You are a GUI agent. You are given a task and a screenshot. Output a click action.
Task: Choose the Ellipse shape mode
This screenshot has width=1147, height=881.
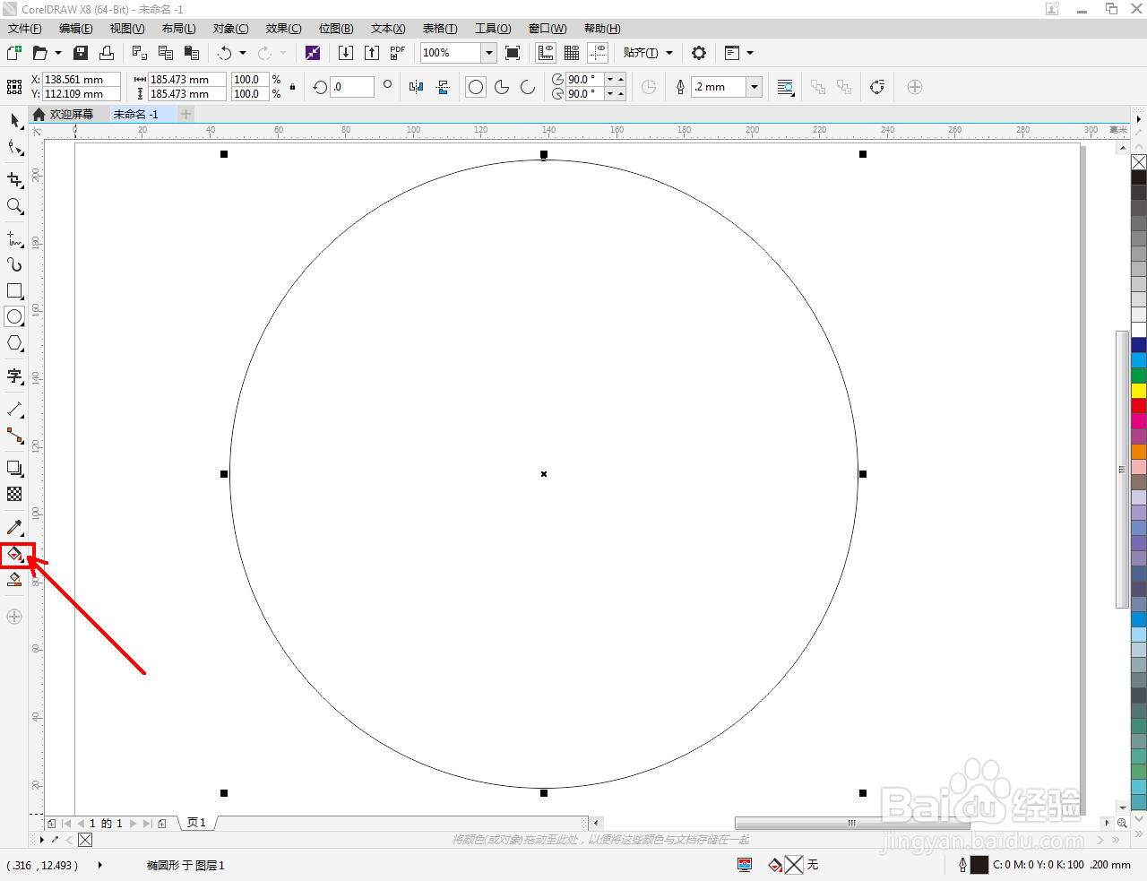(476, 87)
